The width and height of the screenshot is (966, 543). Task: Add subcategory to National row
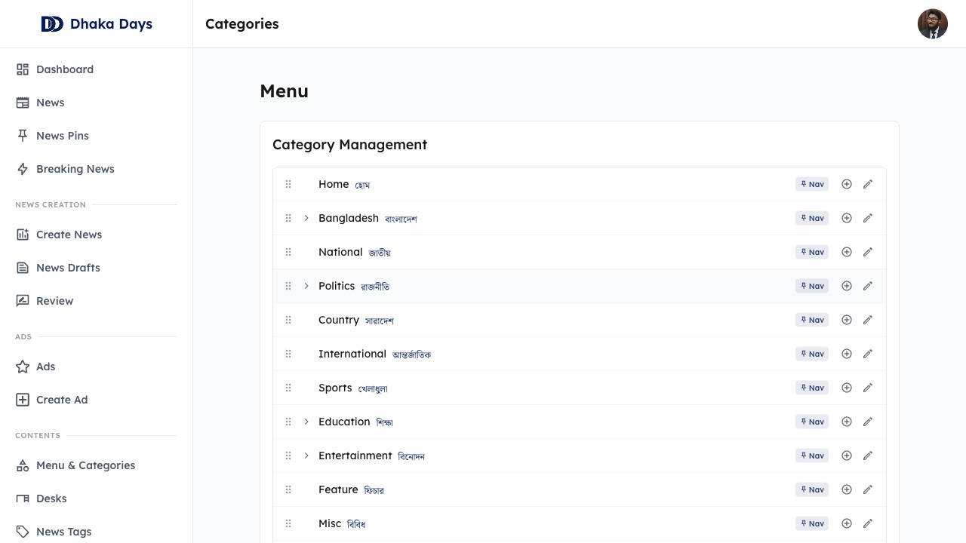(x=847, y=252)
